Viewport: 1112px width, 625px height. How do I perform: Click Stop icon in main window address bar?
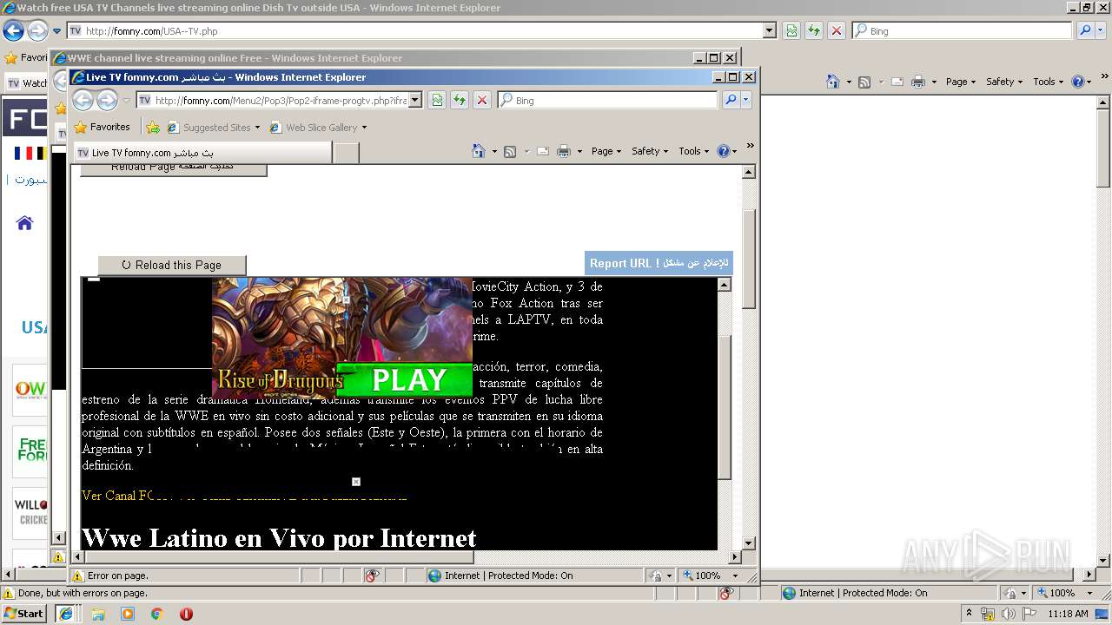point(837,31)
